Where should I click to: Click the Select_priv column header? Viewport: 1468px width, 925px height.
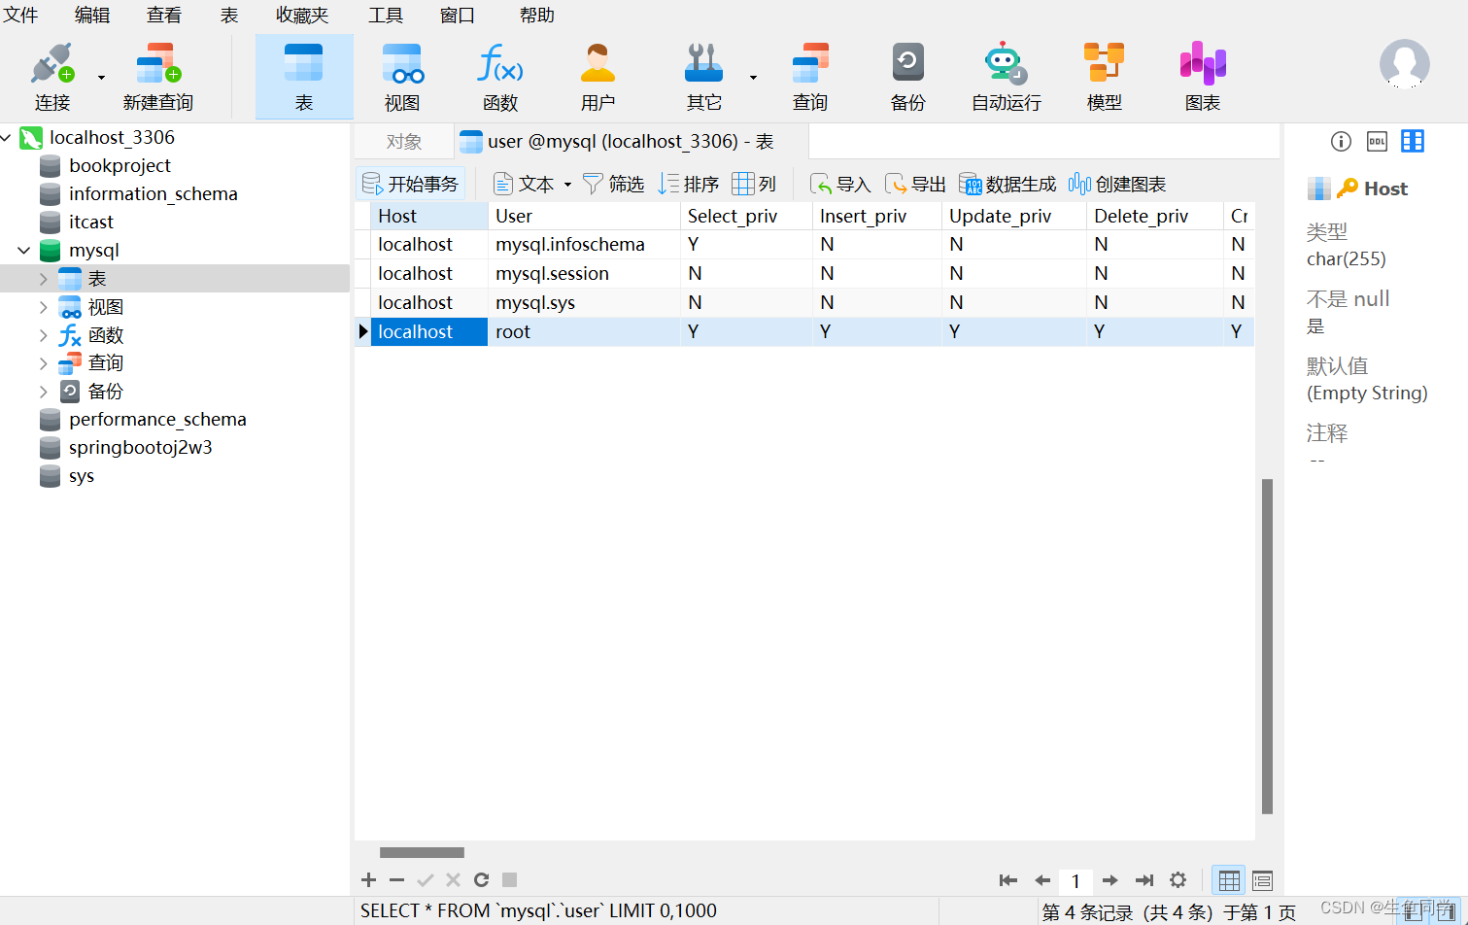tap(745, 216)
